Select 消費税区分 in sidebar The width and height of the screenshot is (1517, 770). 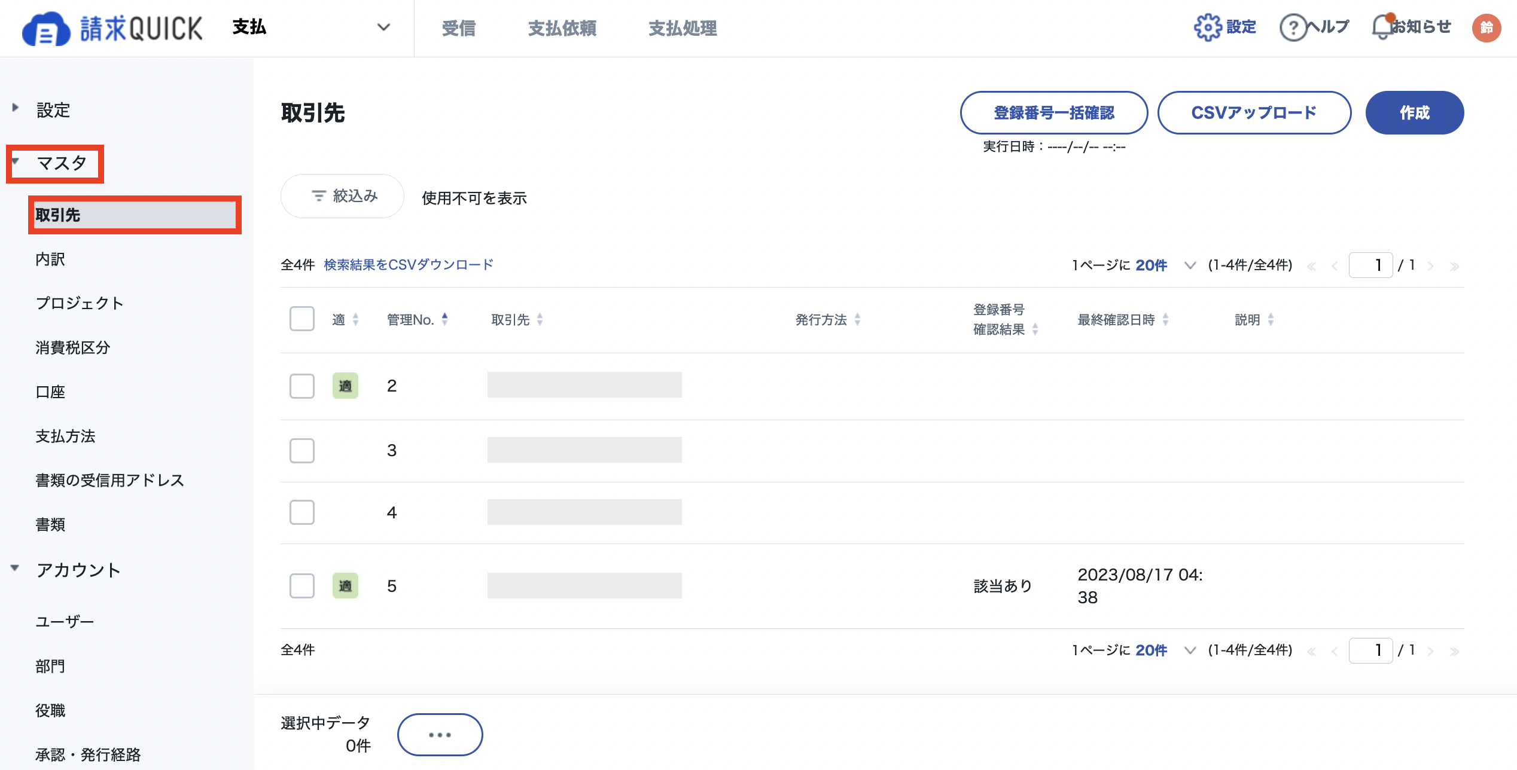tap(73, 347)
